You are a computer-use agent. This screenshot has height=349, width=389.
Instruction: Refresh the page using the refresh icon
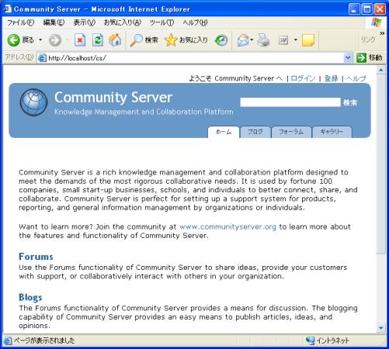[98, 40]
